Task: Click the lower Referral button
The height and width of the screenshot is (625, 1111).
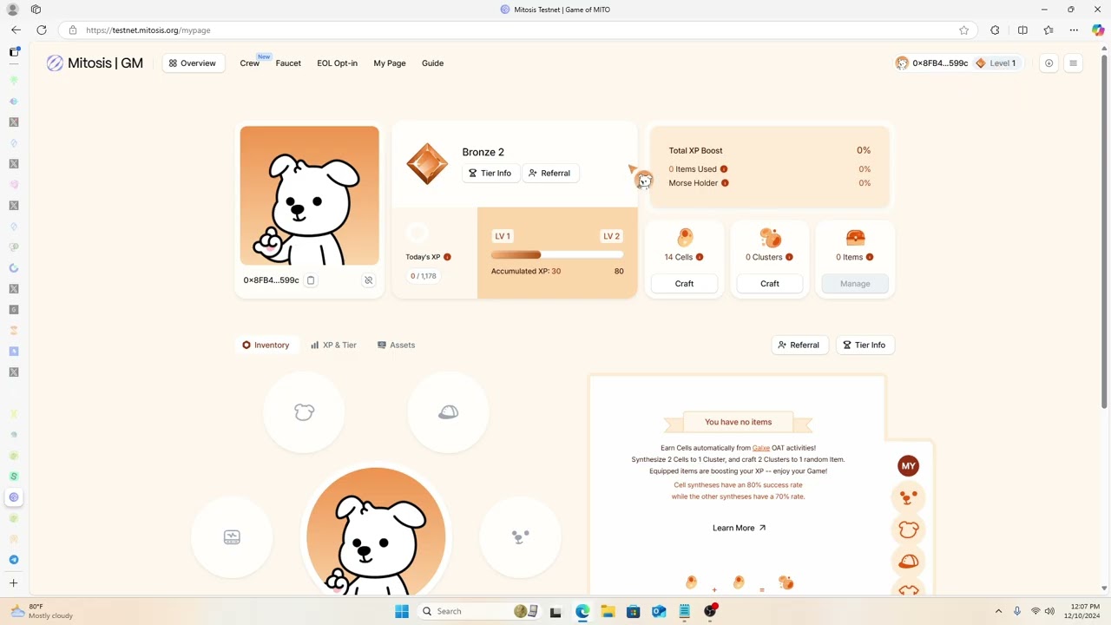Action: click(x=799, y=345)
